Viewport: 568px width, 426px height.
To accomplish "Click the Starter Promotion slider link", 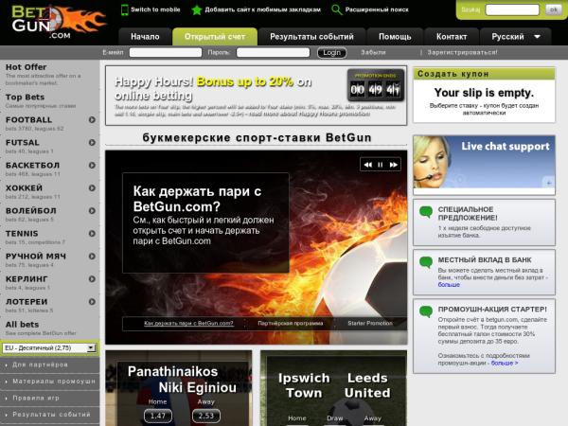I will (x=370, y=323).
